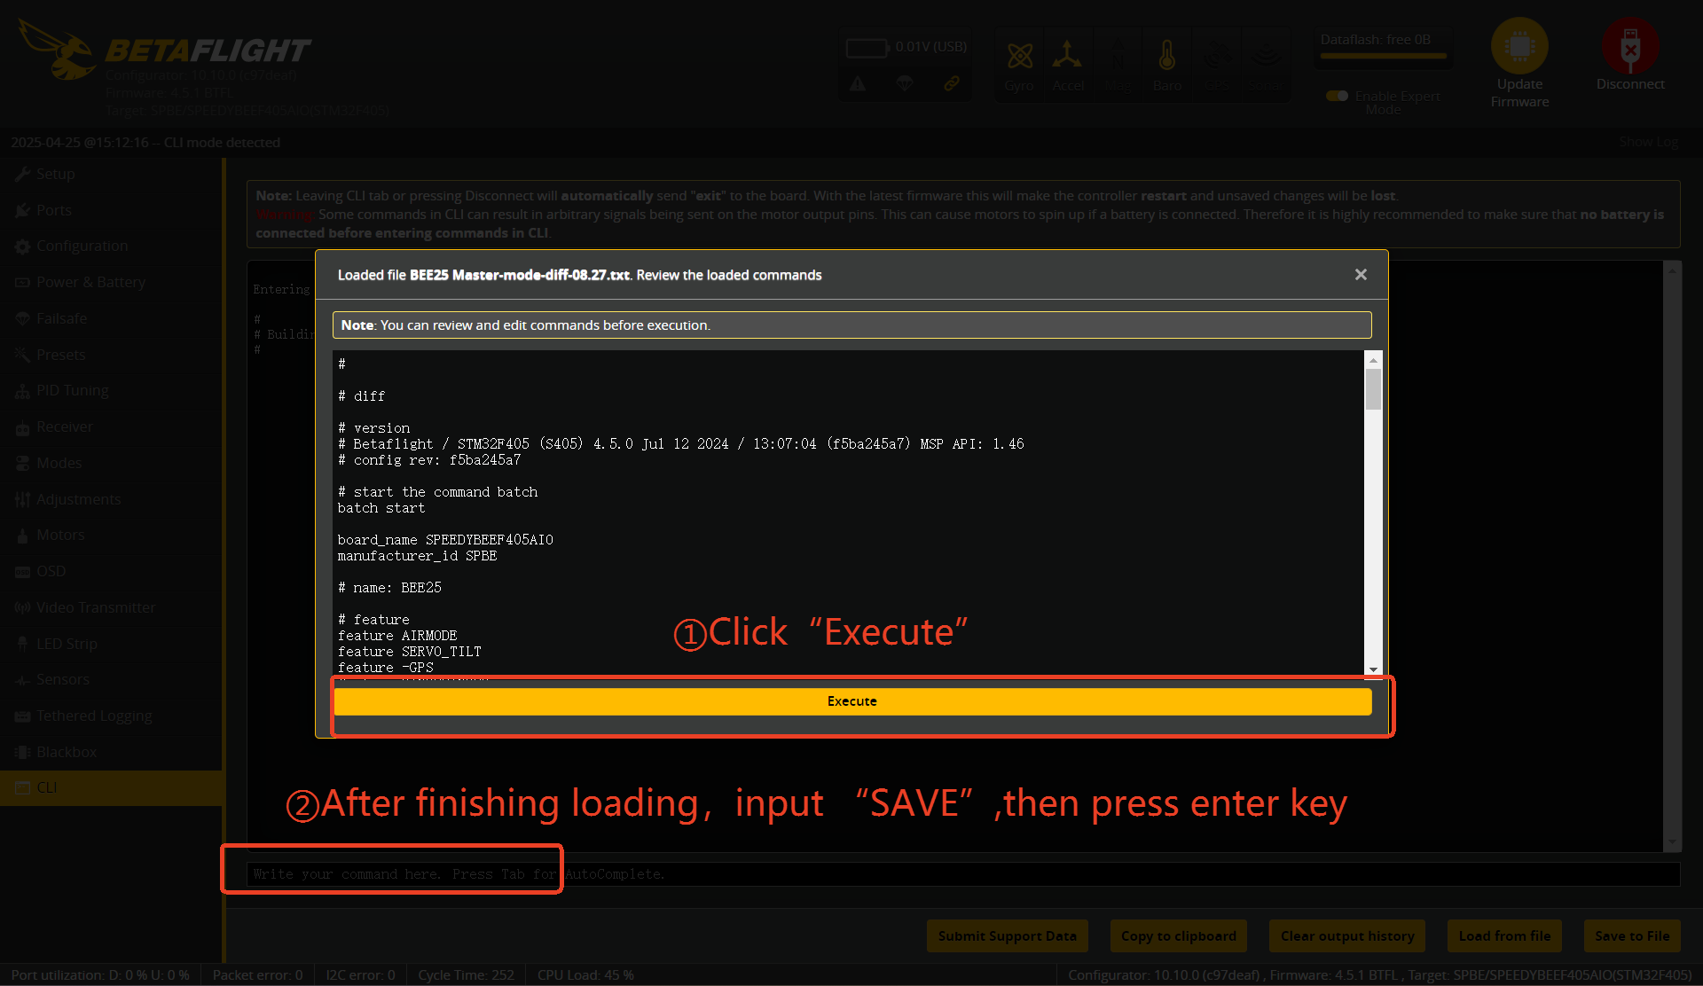Open the Blackbox tab
This screenshot has width=1703, height=986.
(111, 752)
